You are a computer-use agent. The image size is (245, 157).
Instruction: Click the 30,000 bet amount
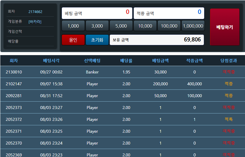[x=160, y=72]
